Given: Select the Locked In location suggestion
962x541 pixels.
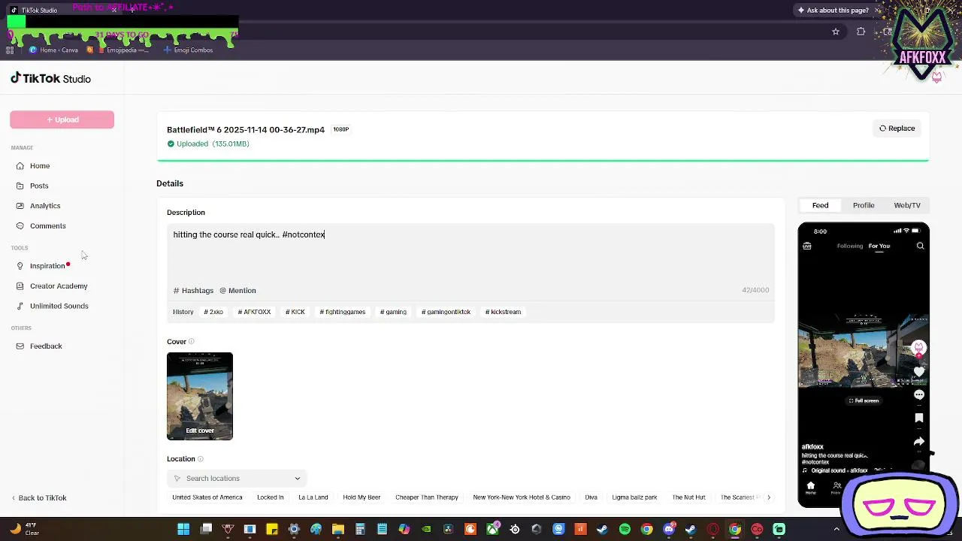Looking at the screenshot, I should pos(271,497).
